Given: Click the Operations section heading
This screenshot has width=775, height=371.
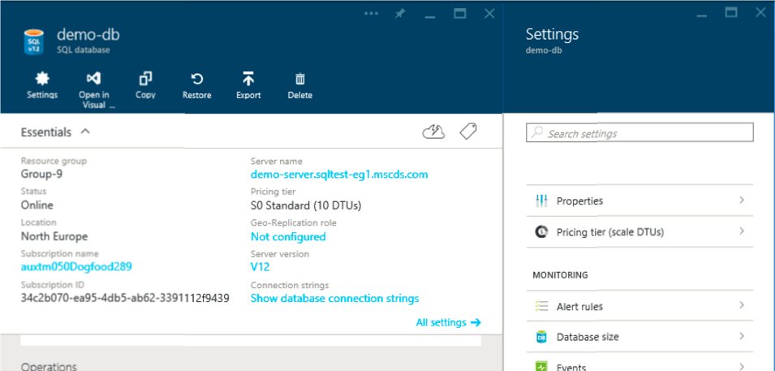Looking at the screenshot, I should [49, 367].
